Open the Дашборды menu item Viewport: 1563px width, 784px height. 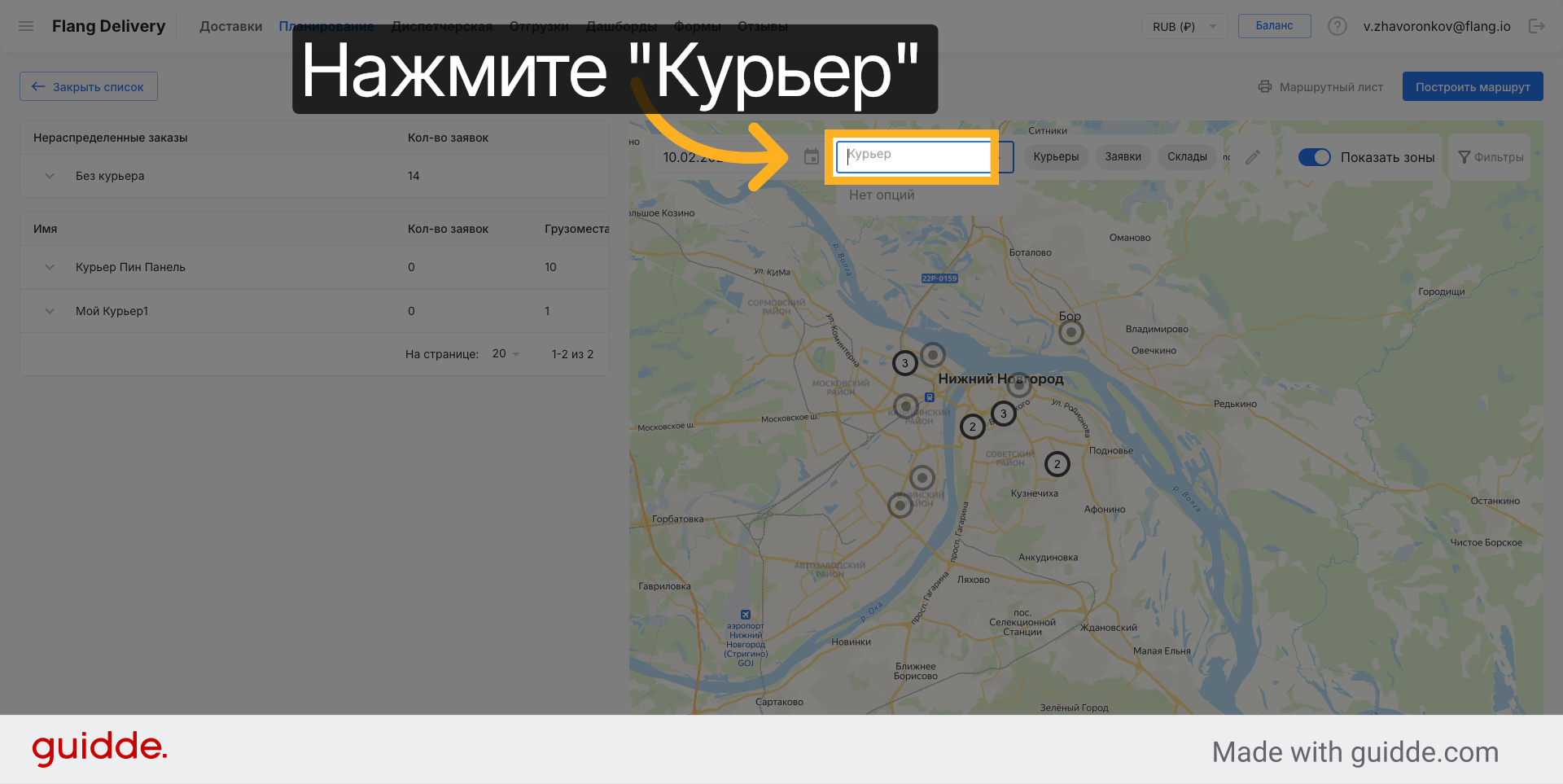621,25
